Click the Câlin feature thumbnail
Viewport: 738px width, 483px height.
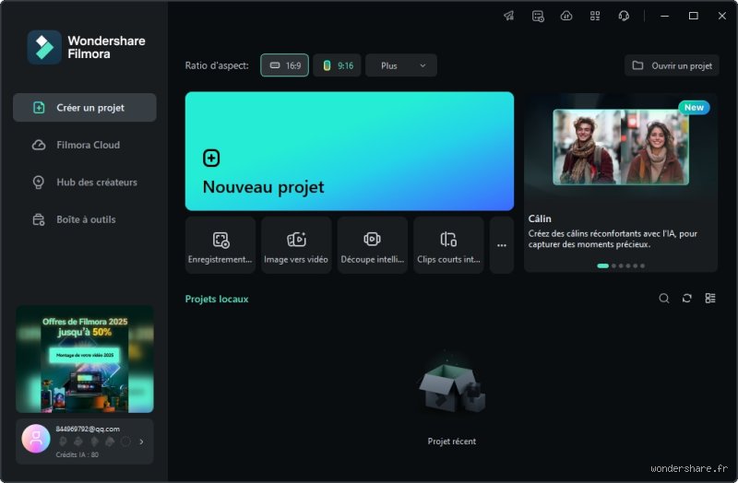click(x=621, y=147)
